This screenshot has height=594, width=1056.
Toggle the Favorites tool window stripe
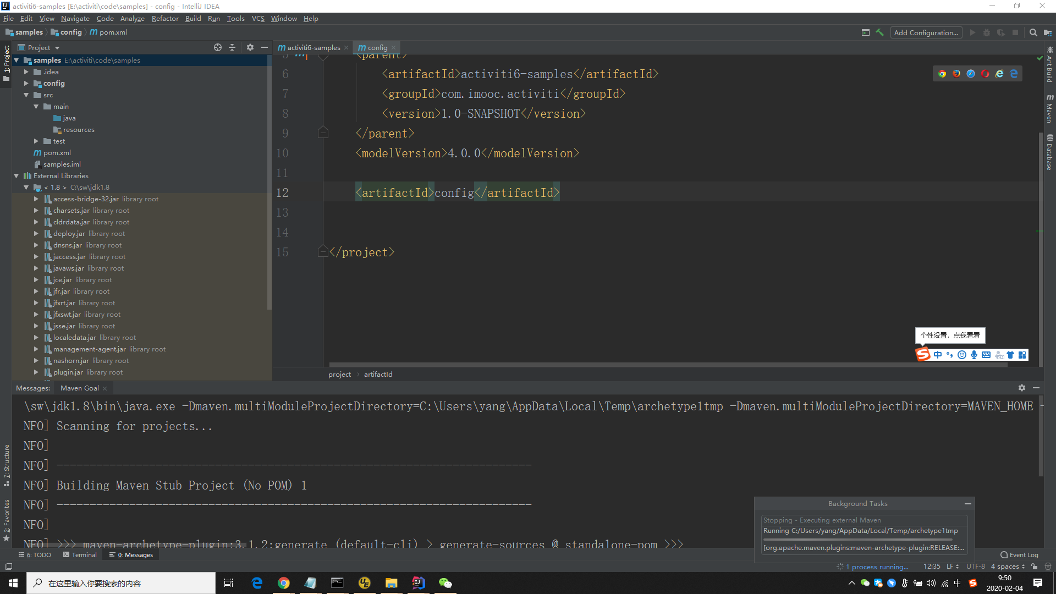tap(6, 520)
